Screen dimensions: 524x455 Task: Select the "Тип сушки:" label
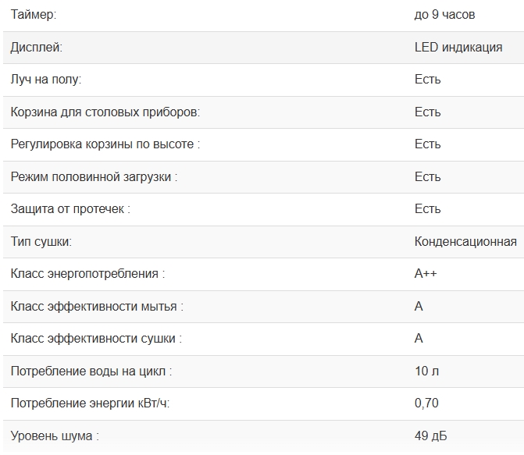tap(41, 242)
